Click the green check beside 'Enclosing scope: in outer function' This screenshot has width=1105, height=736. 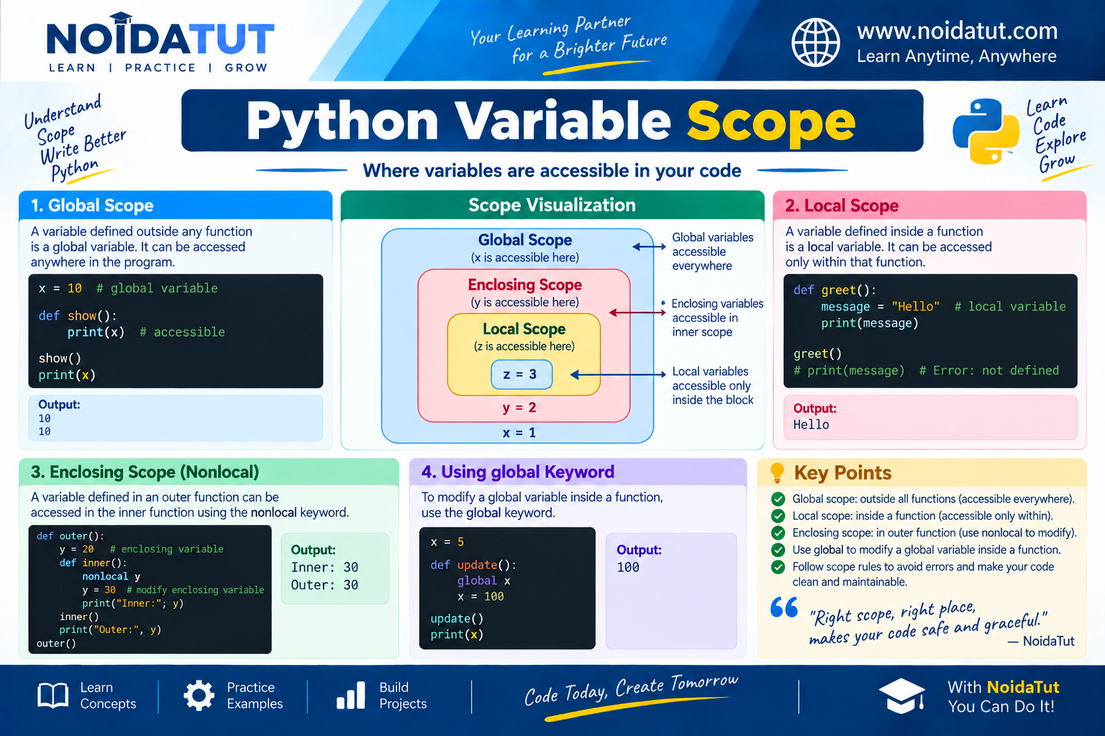[x=778, y=533]
